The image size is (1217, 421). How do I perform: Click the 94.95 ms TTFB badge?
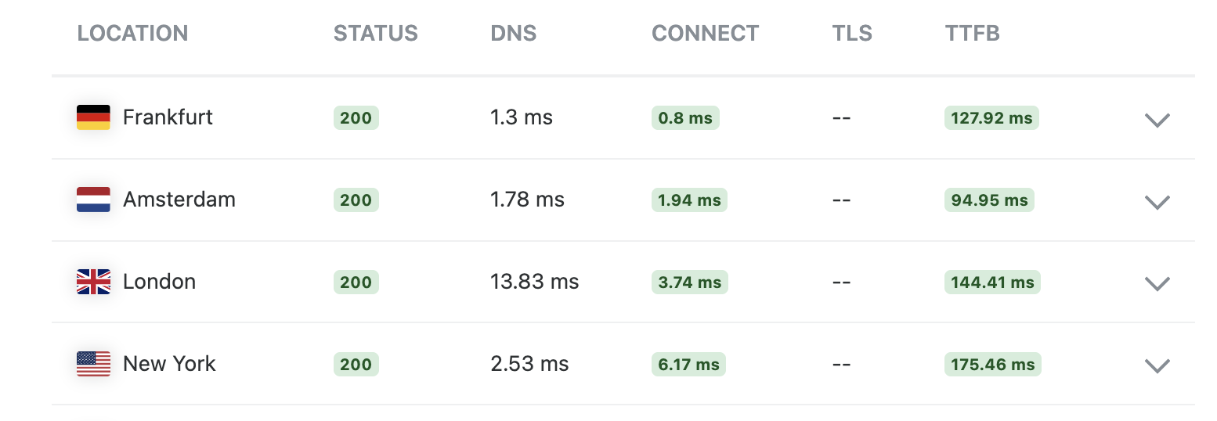pos(989,200)
